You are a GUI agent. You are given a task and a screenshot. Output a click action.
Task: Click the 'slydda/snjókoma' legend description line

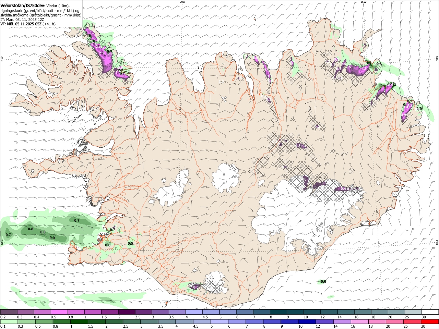(x=41, y=15)
